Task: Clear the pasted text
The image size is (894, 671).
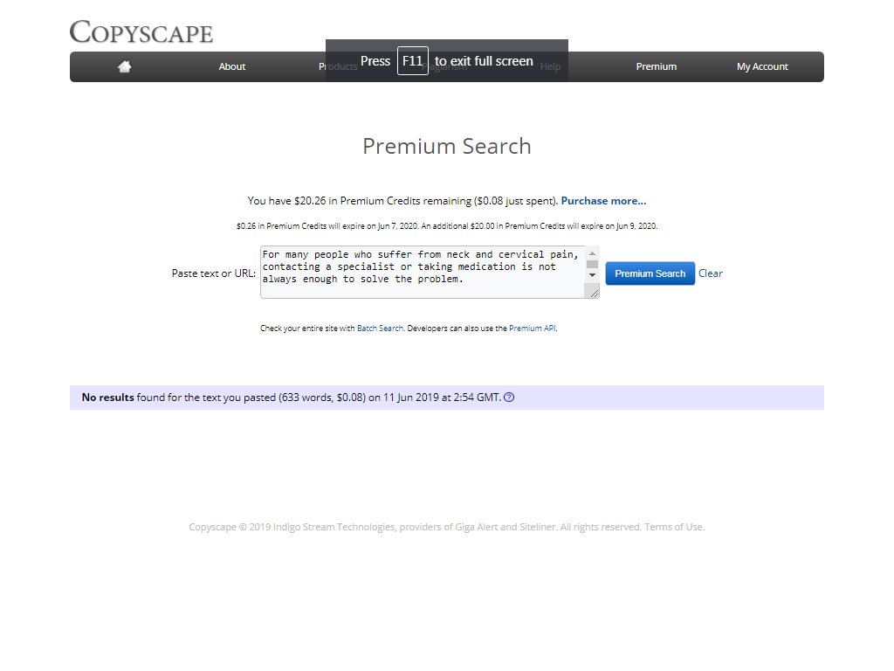Action: [x=711, y=273]
